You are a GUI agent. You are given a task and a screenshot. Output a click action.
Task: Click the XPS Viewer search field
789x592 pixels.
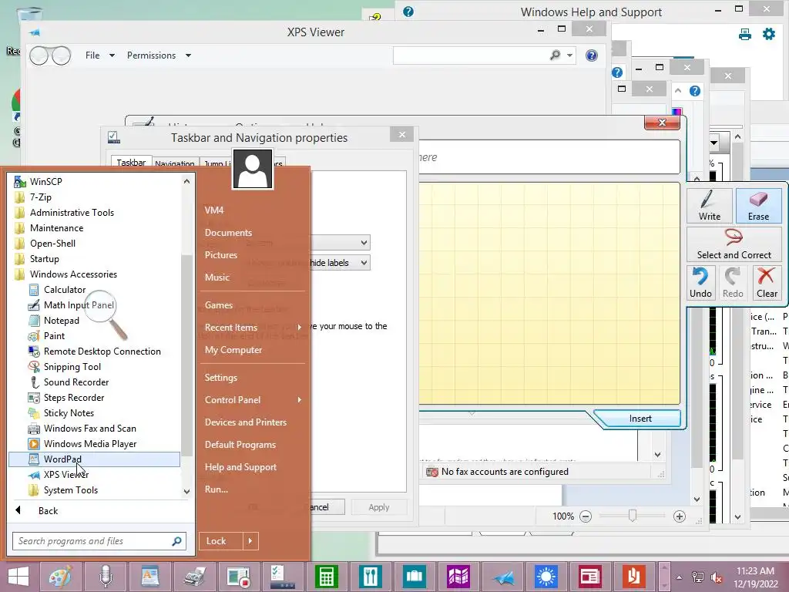pos(471,55)
